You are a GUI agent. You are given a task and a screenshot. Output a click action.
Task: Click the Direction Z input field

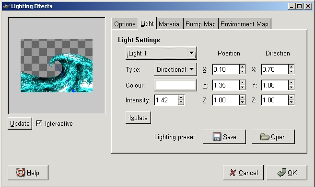275,100
